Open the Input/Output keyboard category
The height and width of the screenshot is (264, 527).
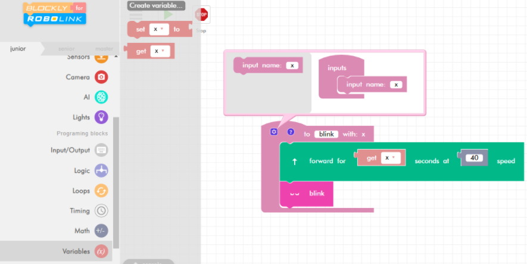coord(101,150)
